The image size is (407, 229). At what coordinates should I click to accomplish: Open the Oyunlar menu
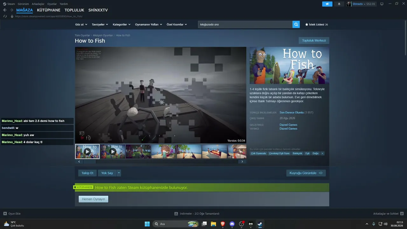point(52,4)
